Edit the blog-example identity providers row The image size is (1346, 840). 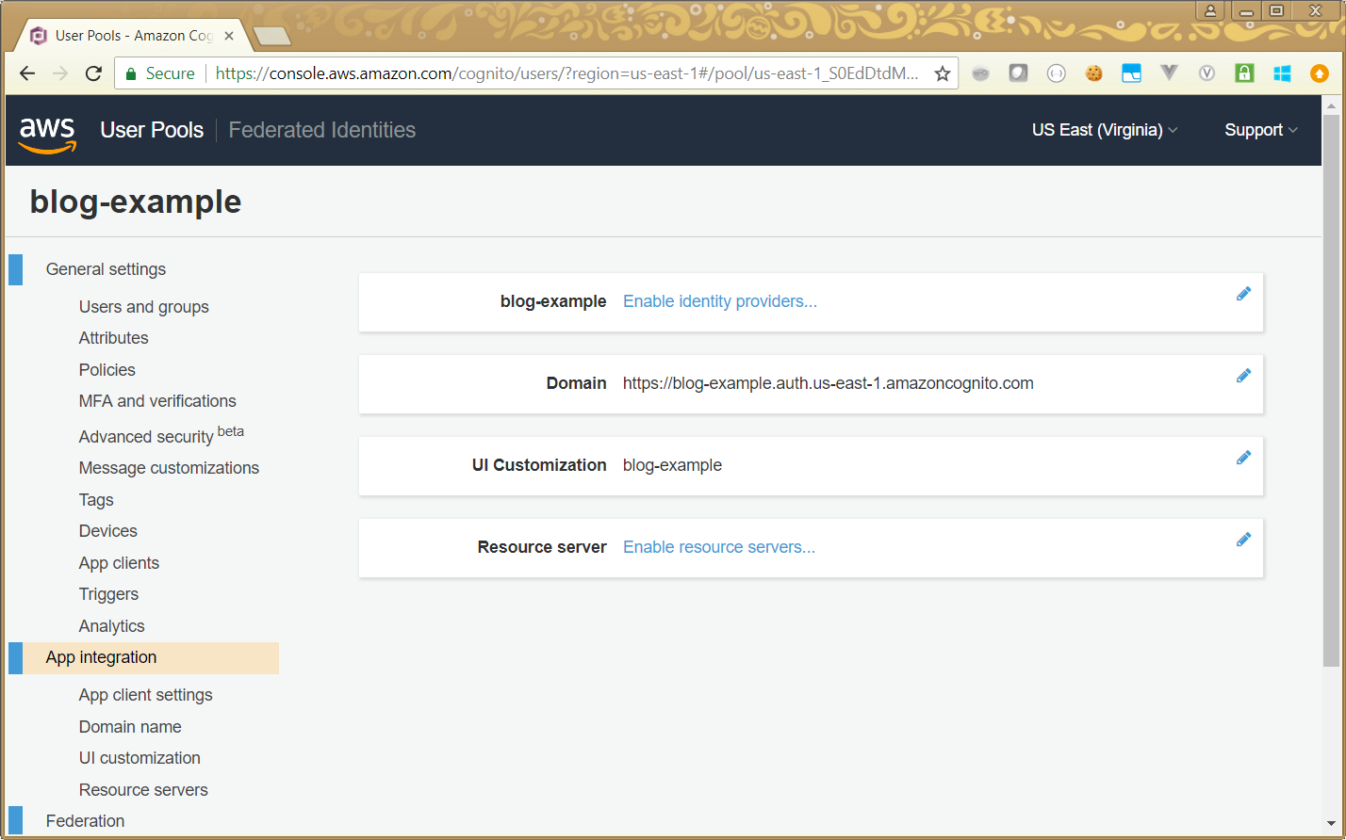click(x=1243, y=294)
